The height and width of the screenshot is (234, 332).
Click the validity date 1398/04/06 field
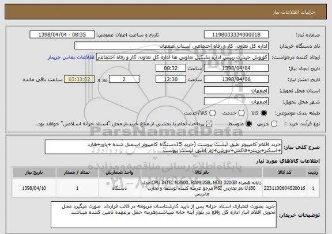point(236,79)
